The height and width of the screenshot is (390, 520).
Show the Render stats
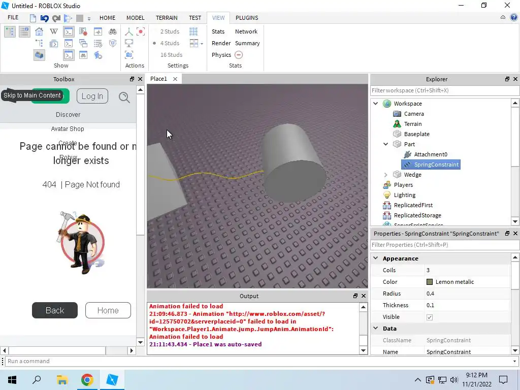(x=221, y=43)
